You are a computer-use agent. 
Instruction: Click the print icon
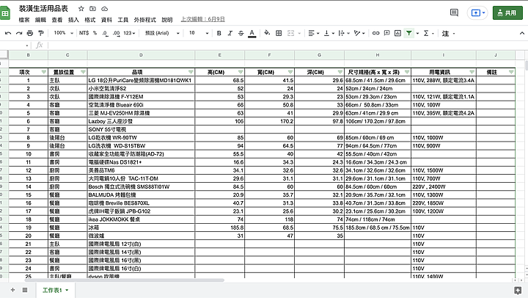[x=30, y=33]
